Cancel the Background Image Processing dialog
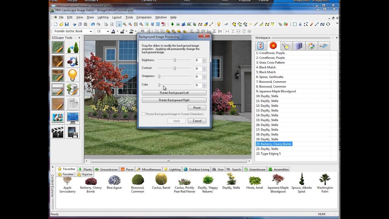The height and width of the screenshot is (219, 389). pyautogui.click(x=197, y=121)
